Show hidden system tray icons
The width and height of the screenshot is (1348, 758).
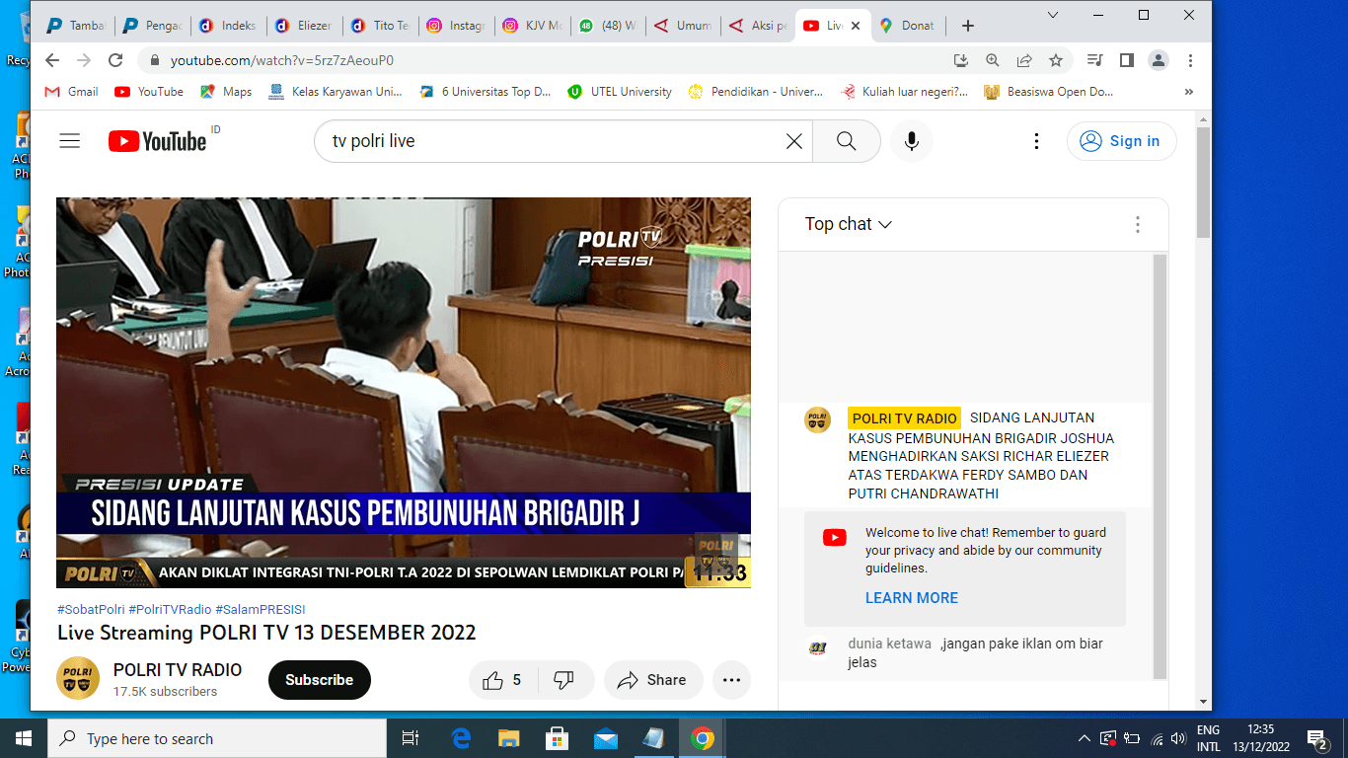1085,738
